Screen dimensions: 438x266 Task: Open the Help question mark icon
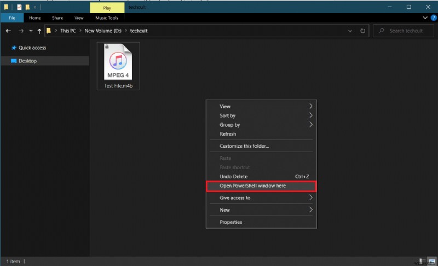[x=433, y=18]
